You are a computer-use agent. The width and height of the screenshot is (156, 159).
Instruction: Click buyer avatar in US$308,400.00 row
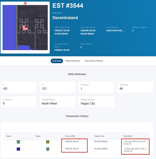[48, 142]
